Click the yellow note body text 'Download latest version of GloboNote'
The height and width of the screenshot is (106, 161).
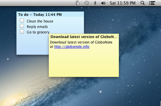coord(81,42)
